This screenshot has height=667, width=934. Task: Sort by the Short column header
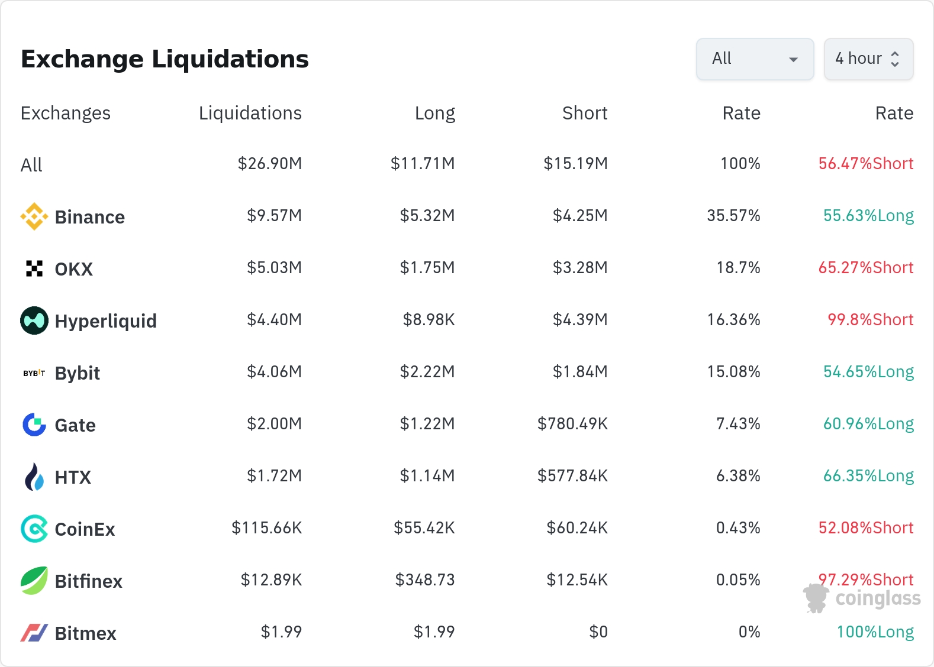pyautogui.click(x=584, y=113)
